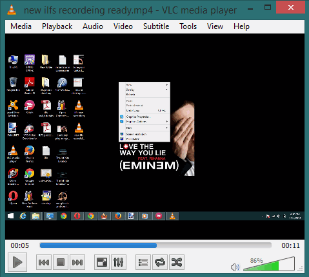Skip to next media track
The width and height of the screenshot is (309, 277).
point(77,262)
